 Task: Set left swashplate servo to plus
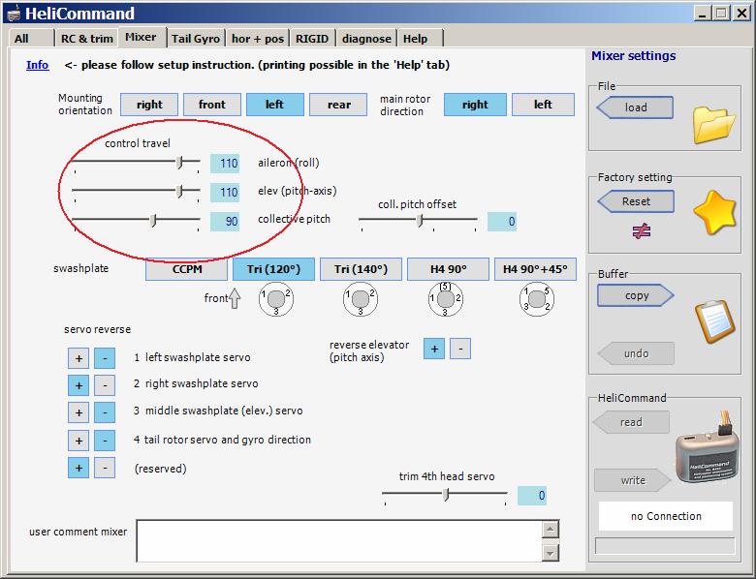coord(79,358)
